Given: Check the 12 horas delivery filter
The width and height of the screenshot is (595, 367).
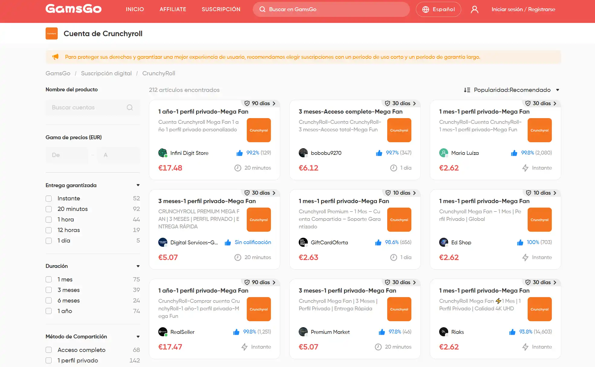Looking at the screenshot, I should (x=49, y=230).
